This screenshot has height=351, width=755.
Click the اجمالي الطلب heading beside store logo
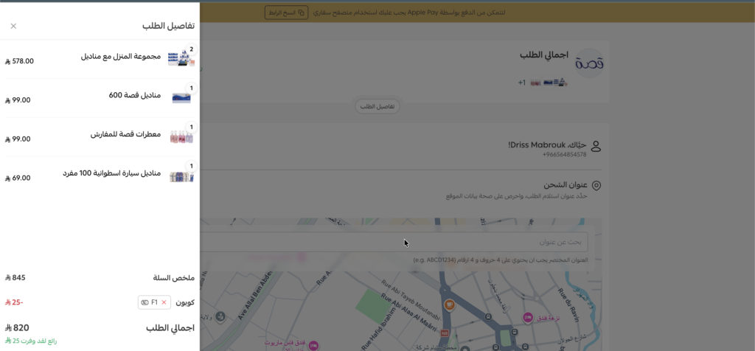point(544,55)
